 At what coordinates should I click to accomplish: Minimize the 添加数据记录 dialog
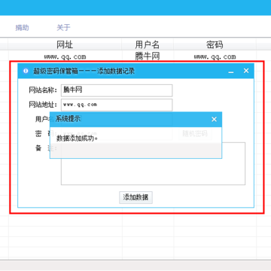(231, 72)
